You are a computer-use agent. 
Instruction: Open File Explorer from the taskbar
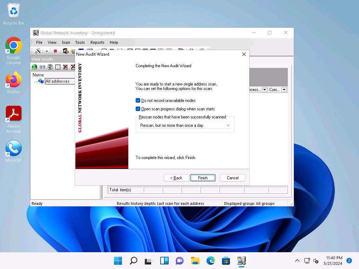pyautogui.click(x=195, y=261)
